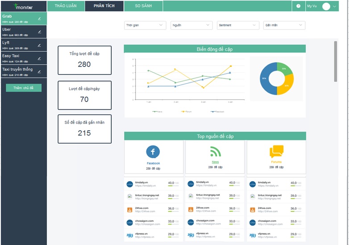This screenshot has height=245, width=349.
Task: Edit the Grab topic pencil icon
Action: [39, 19]
